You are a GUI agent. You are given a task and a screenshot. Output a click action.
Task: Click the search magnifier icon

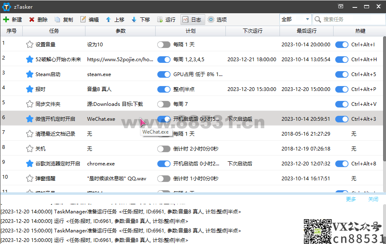click(318, 19)
